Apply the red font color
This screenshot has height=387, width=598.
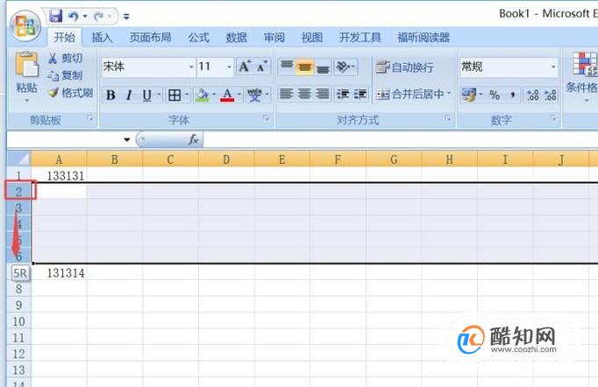pos(227,95)
